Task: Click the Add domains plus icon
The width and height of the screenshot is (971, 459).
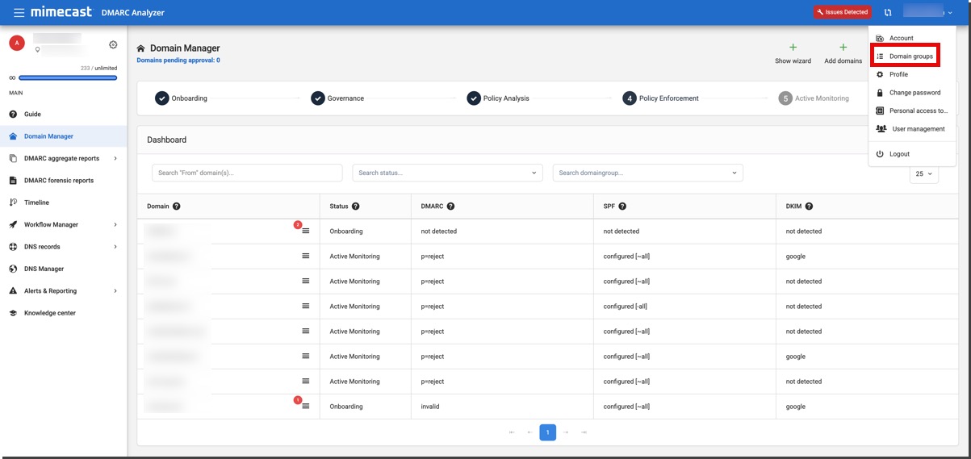Action: point(843,48)
